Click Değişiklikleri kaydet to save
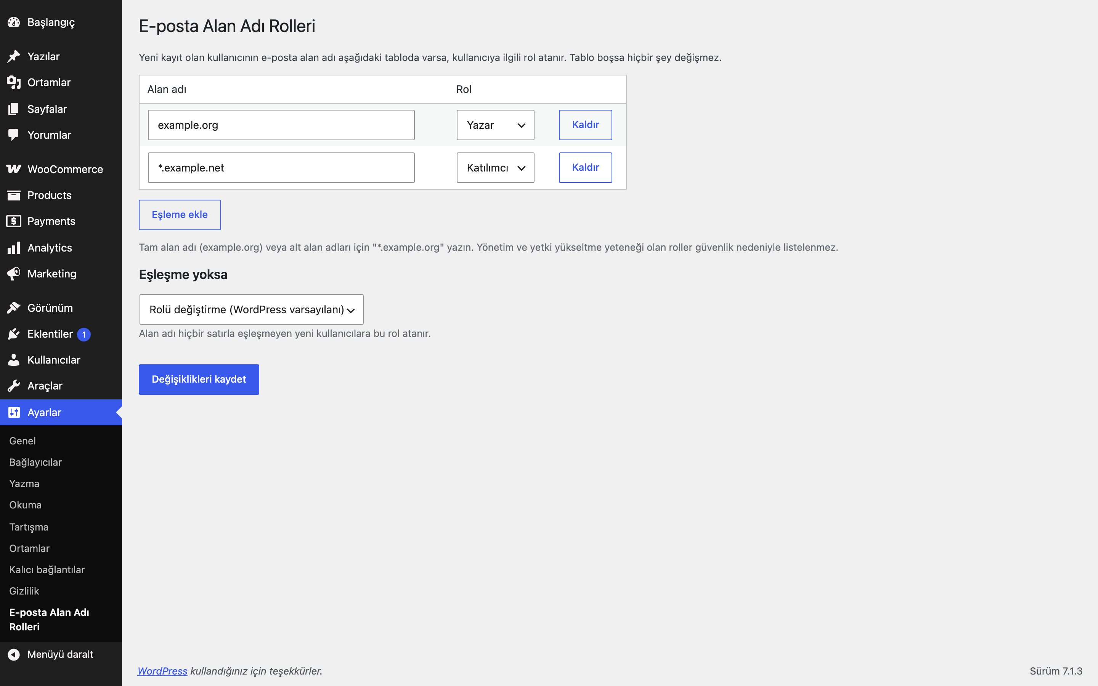This screenshot has width=1098, height=686. click(199, 379)
